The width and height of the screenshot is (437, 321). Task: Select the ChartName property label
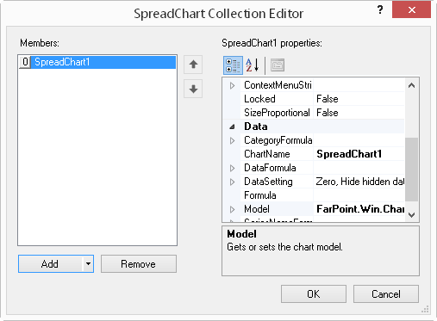pos(267,154)
